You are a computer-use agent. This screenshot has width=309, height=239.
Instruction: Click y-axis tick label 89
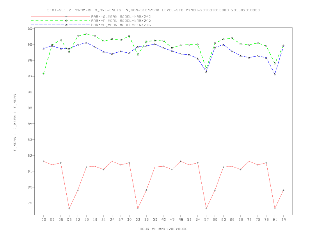coord(30,45)
